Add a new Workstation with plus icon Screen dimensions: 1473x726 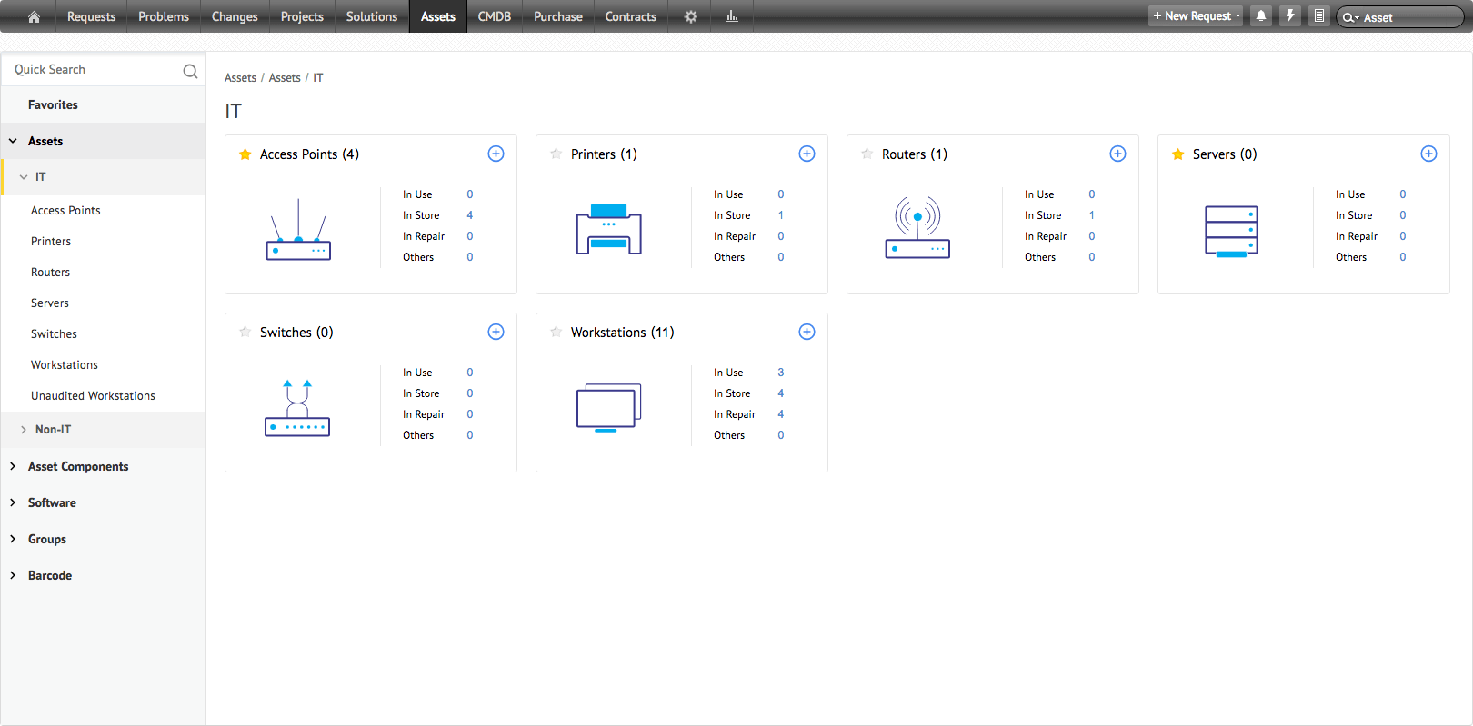[807, 332]
